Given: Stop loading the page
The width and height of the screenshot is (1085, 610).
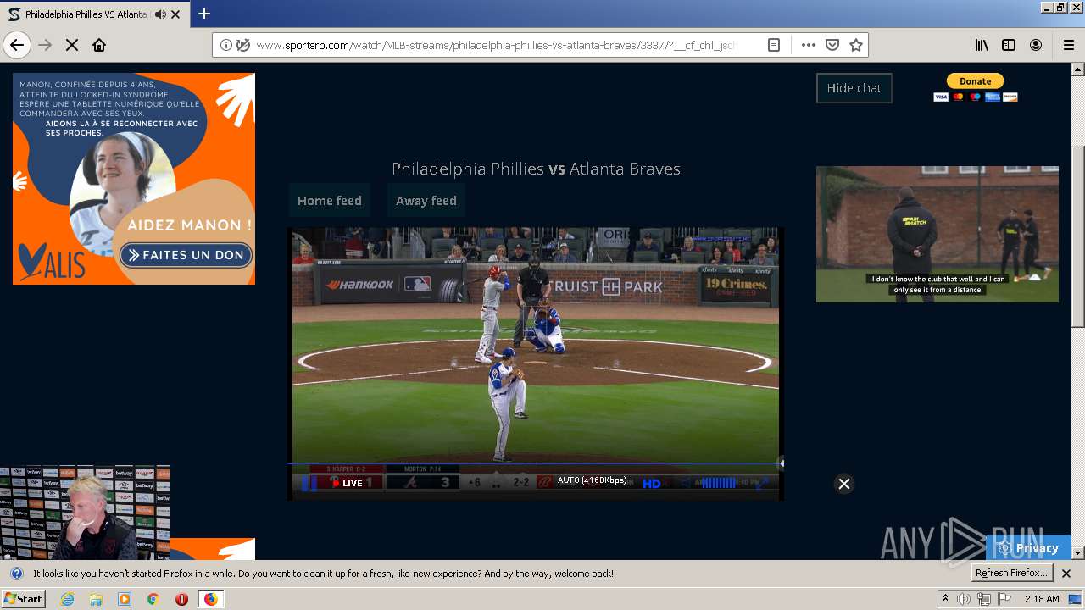Looking at the screenshot, I should click(72, 45).
